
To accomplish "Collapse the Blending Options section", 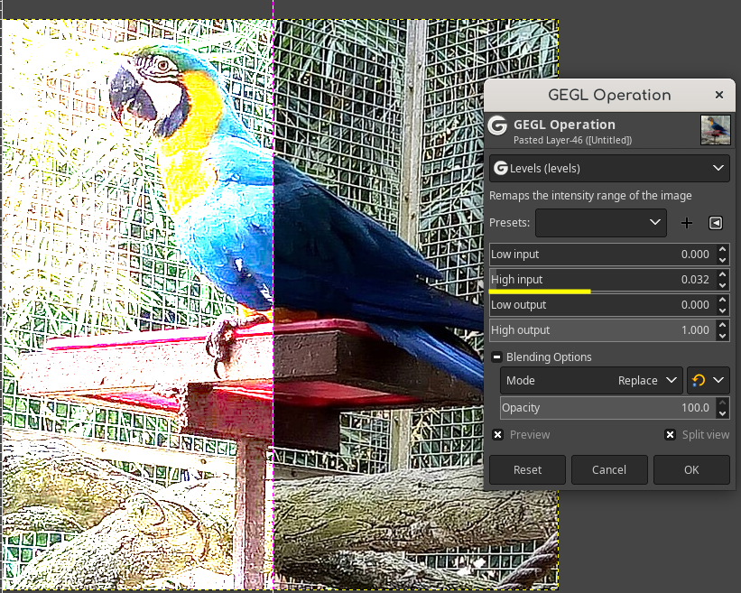I will [x=496, y=357].
